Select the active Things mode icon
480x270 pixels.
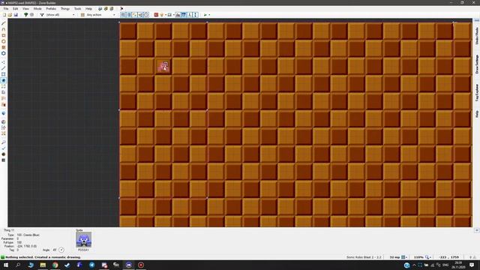pyautogui.click(x=4, y=80)
